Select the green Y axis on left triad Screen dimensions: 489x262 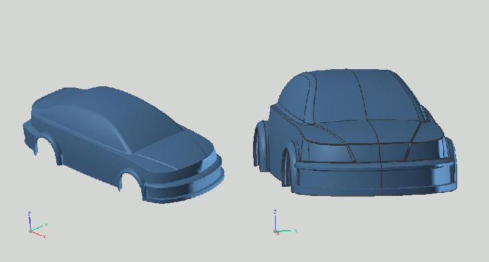click(39, 227)
